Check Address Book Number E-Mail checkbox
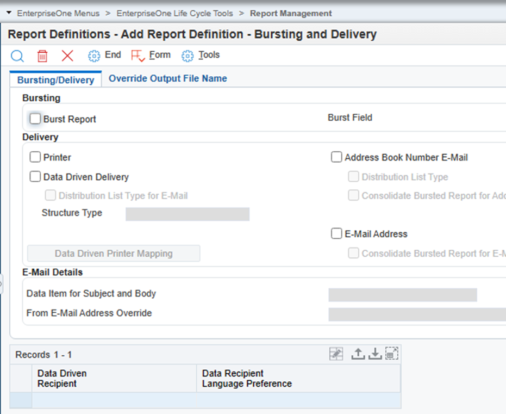This screenshot has height=414, width=506. pyautogui.click(x=336, y=157)
